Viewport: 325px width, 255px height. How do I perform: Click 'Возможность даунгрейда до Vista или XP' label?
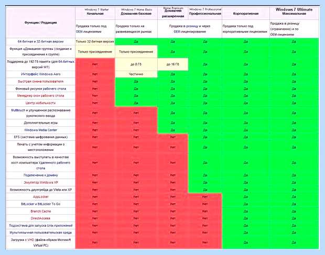point(41,190)
